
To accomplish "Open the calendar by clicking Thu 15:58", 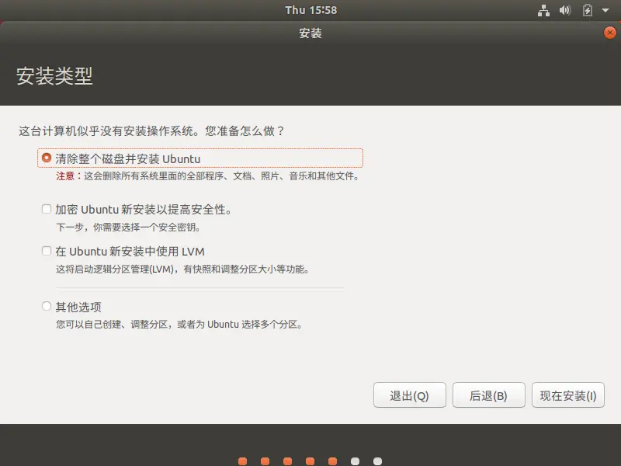I will (310, 10).
